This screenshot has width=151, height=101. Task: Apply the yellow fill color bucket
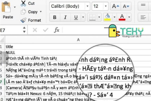(107, 17)
